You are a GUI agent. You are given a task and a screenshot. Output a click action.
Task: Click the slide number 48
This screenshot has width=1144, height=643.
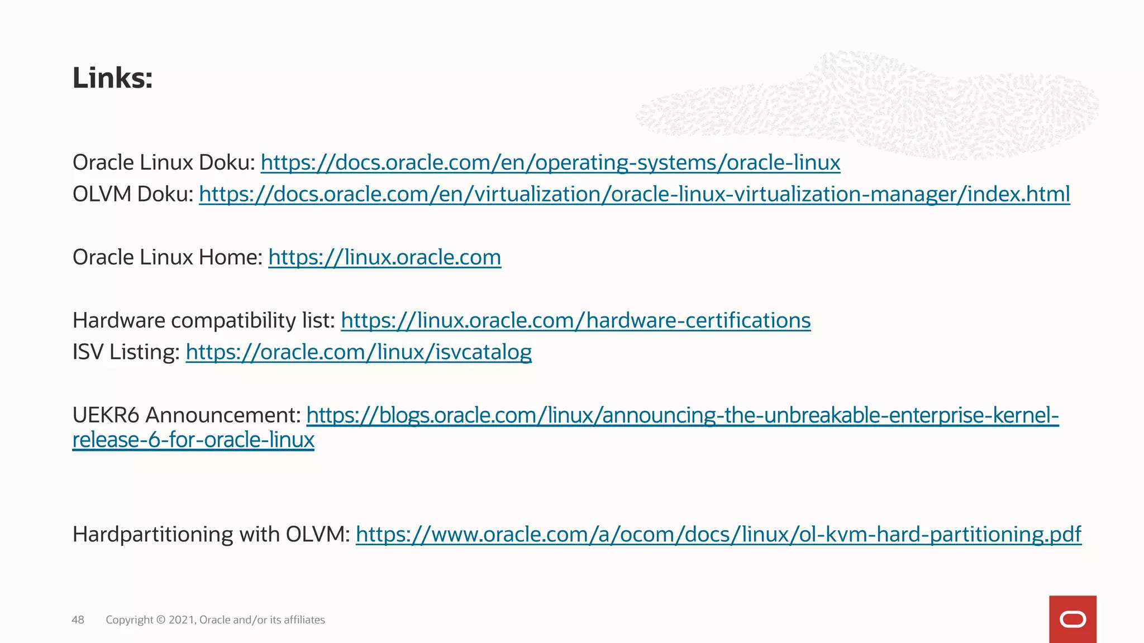(78, 620)
